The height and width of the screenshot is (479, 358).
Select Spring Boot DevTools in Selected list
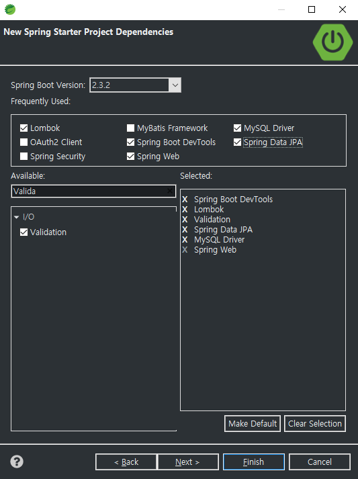click(233, 200)
